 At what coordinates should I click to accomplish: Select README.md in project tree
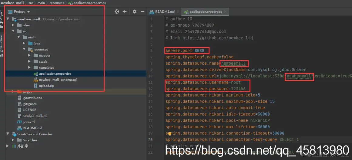tap(32, 128)
